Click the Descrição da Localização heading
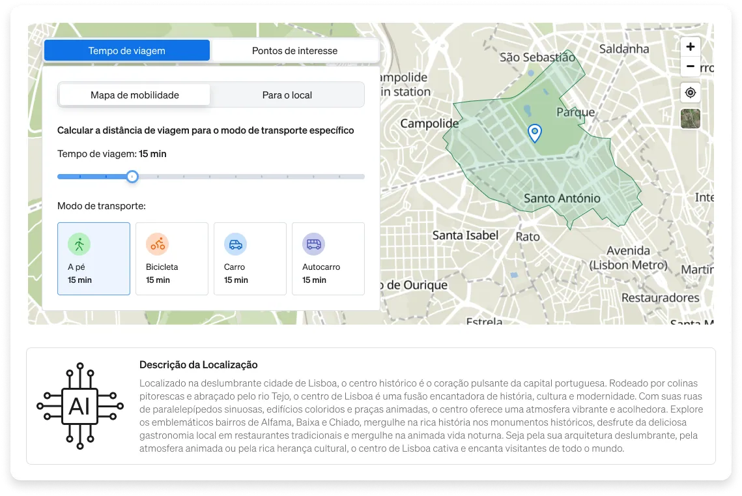 pyautogui.click(x=198, y=365)
